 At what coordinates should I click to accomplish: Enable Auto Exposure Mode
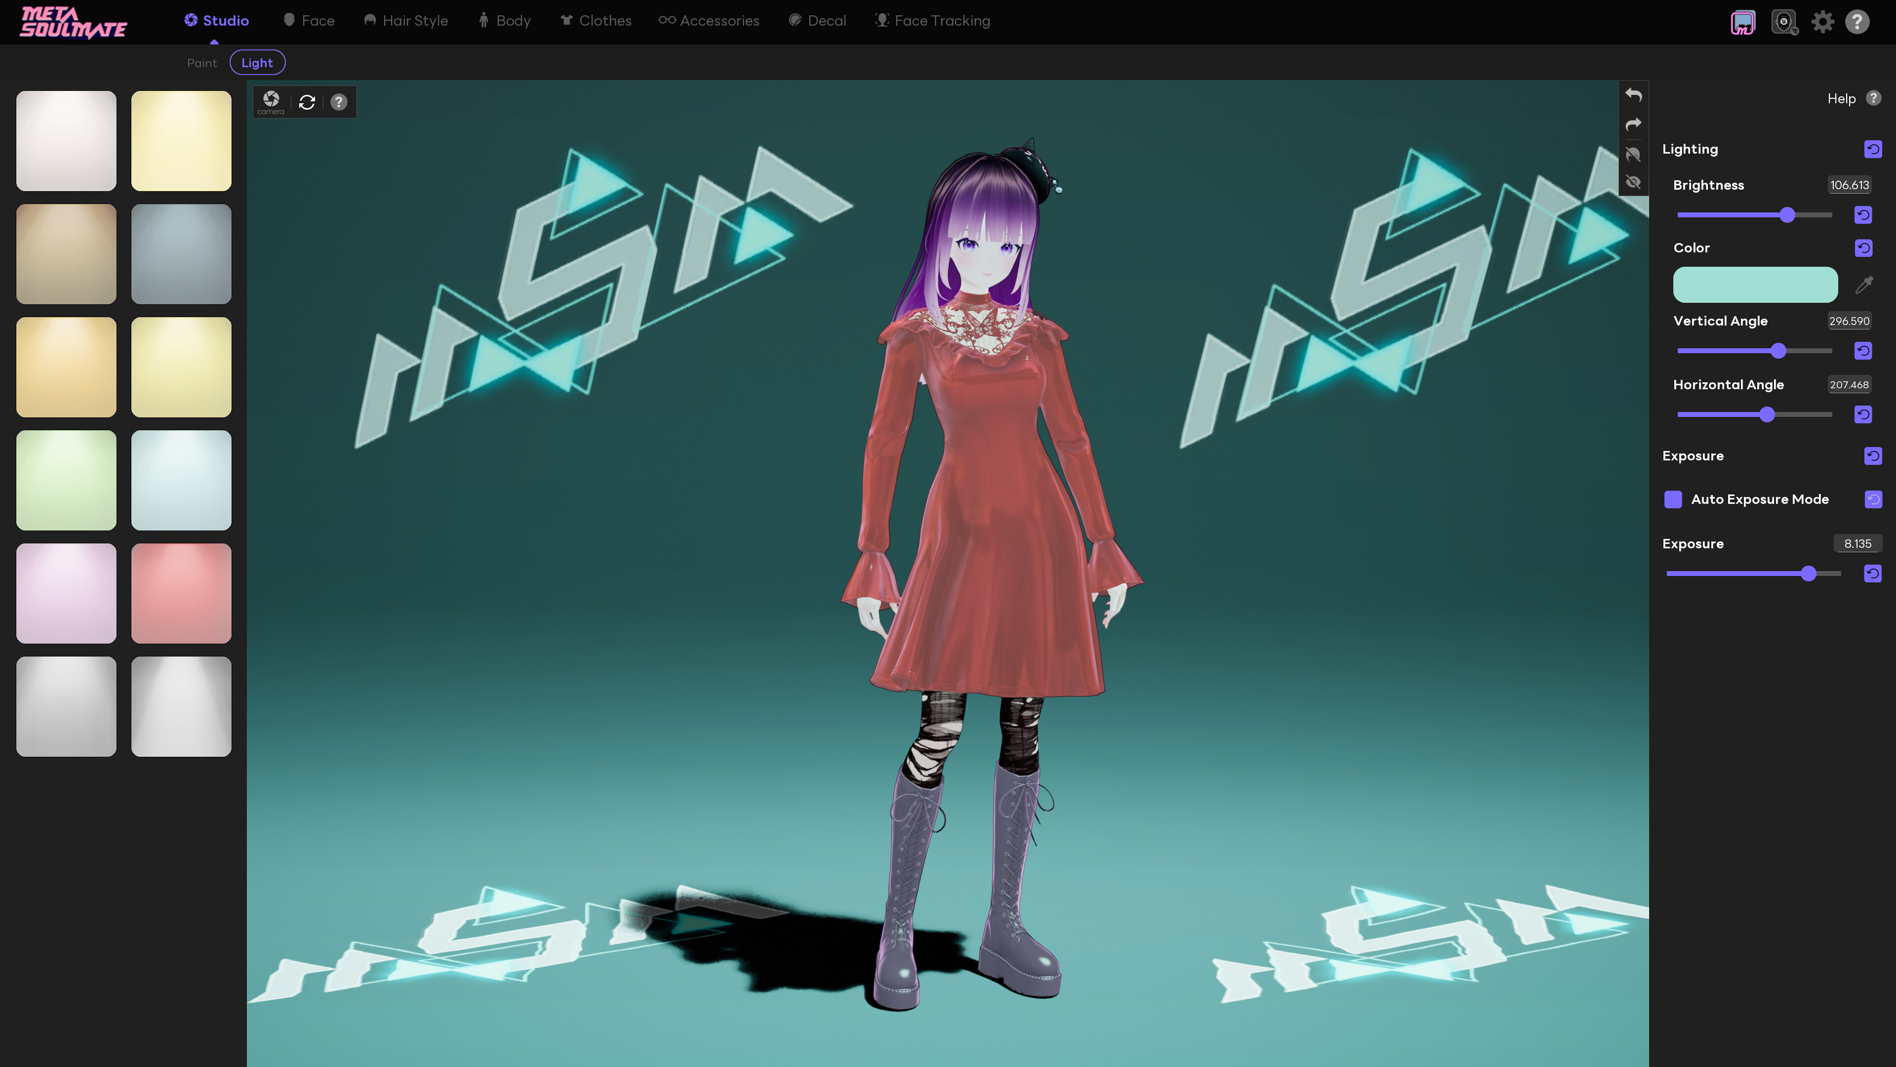1673,499
